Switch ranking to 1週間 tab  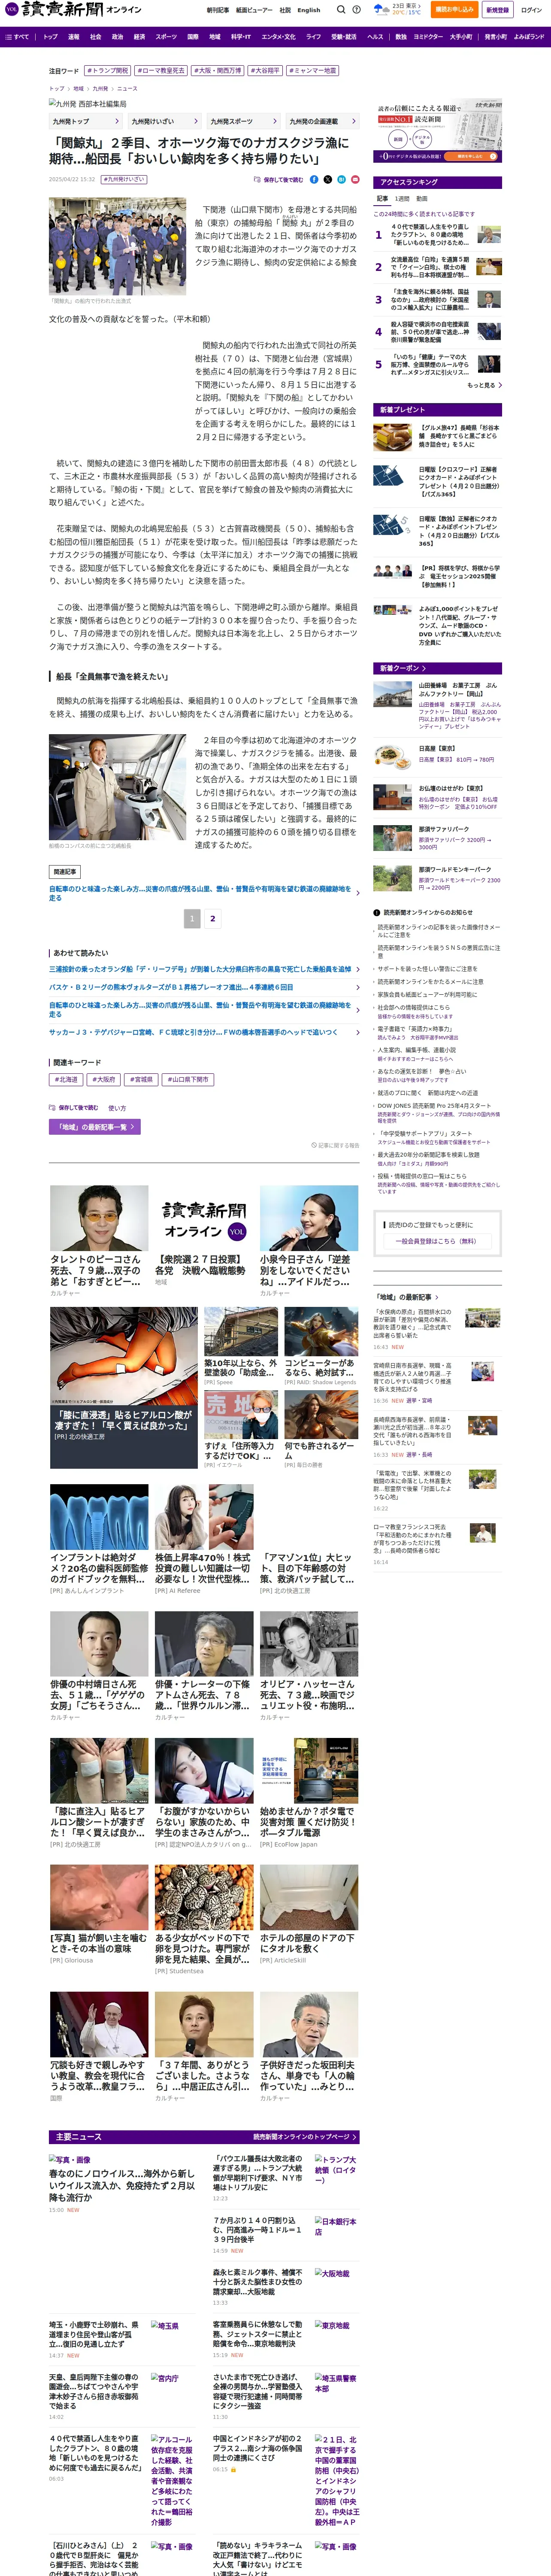click(402, 199)
